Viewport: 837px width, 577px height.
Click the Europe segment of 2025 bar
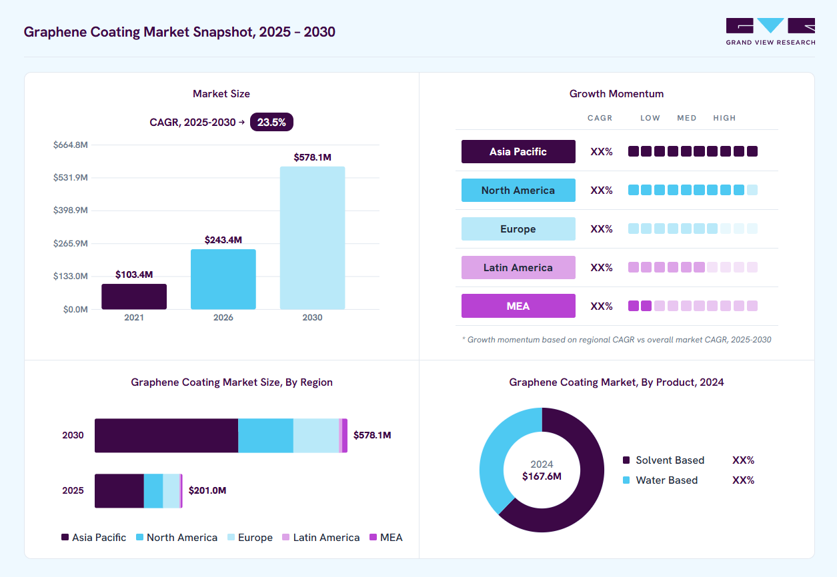pyautogui.click(x=171, y=491)
